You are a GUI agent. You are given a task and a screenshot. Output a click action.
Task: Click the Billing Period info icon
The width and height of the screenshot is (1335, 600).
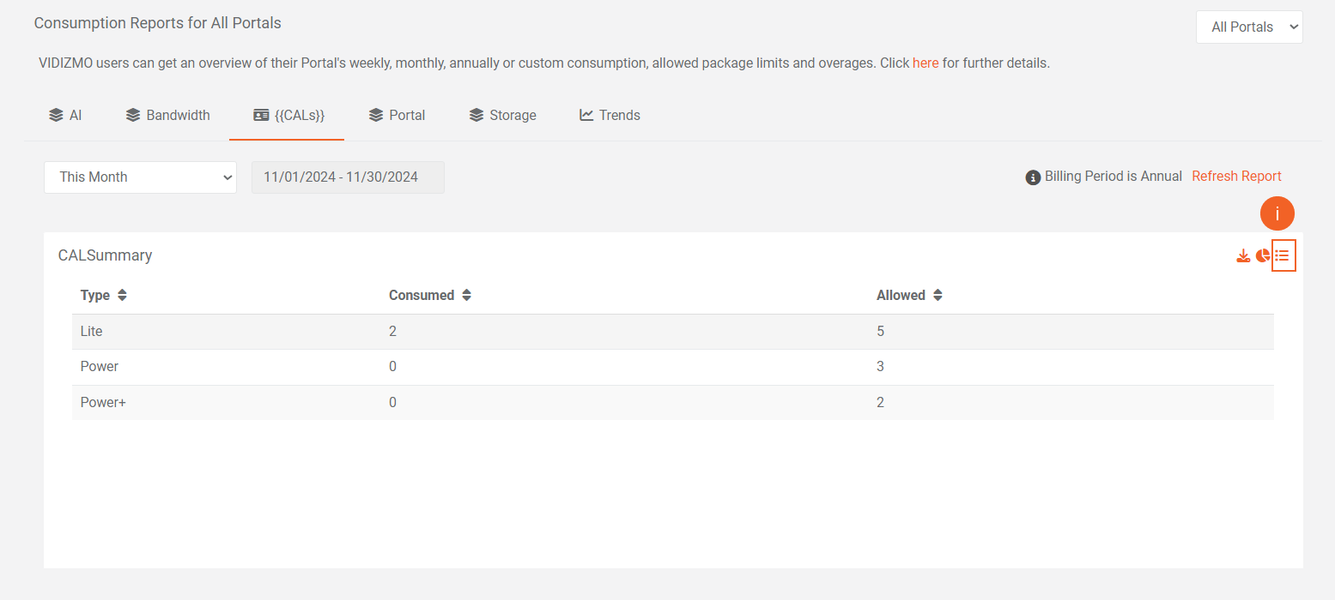click(x=1033, y=177)
